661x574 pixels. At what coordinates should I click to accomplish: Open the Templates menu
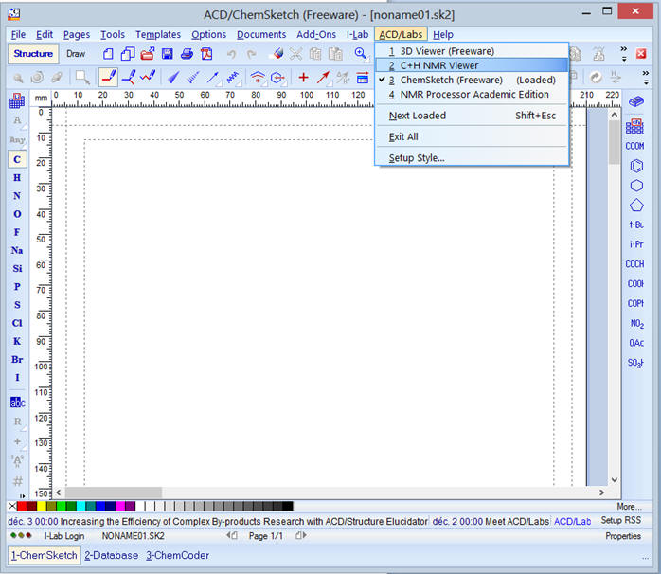click(157, 35)
